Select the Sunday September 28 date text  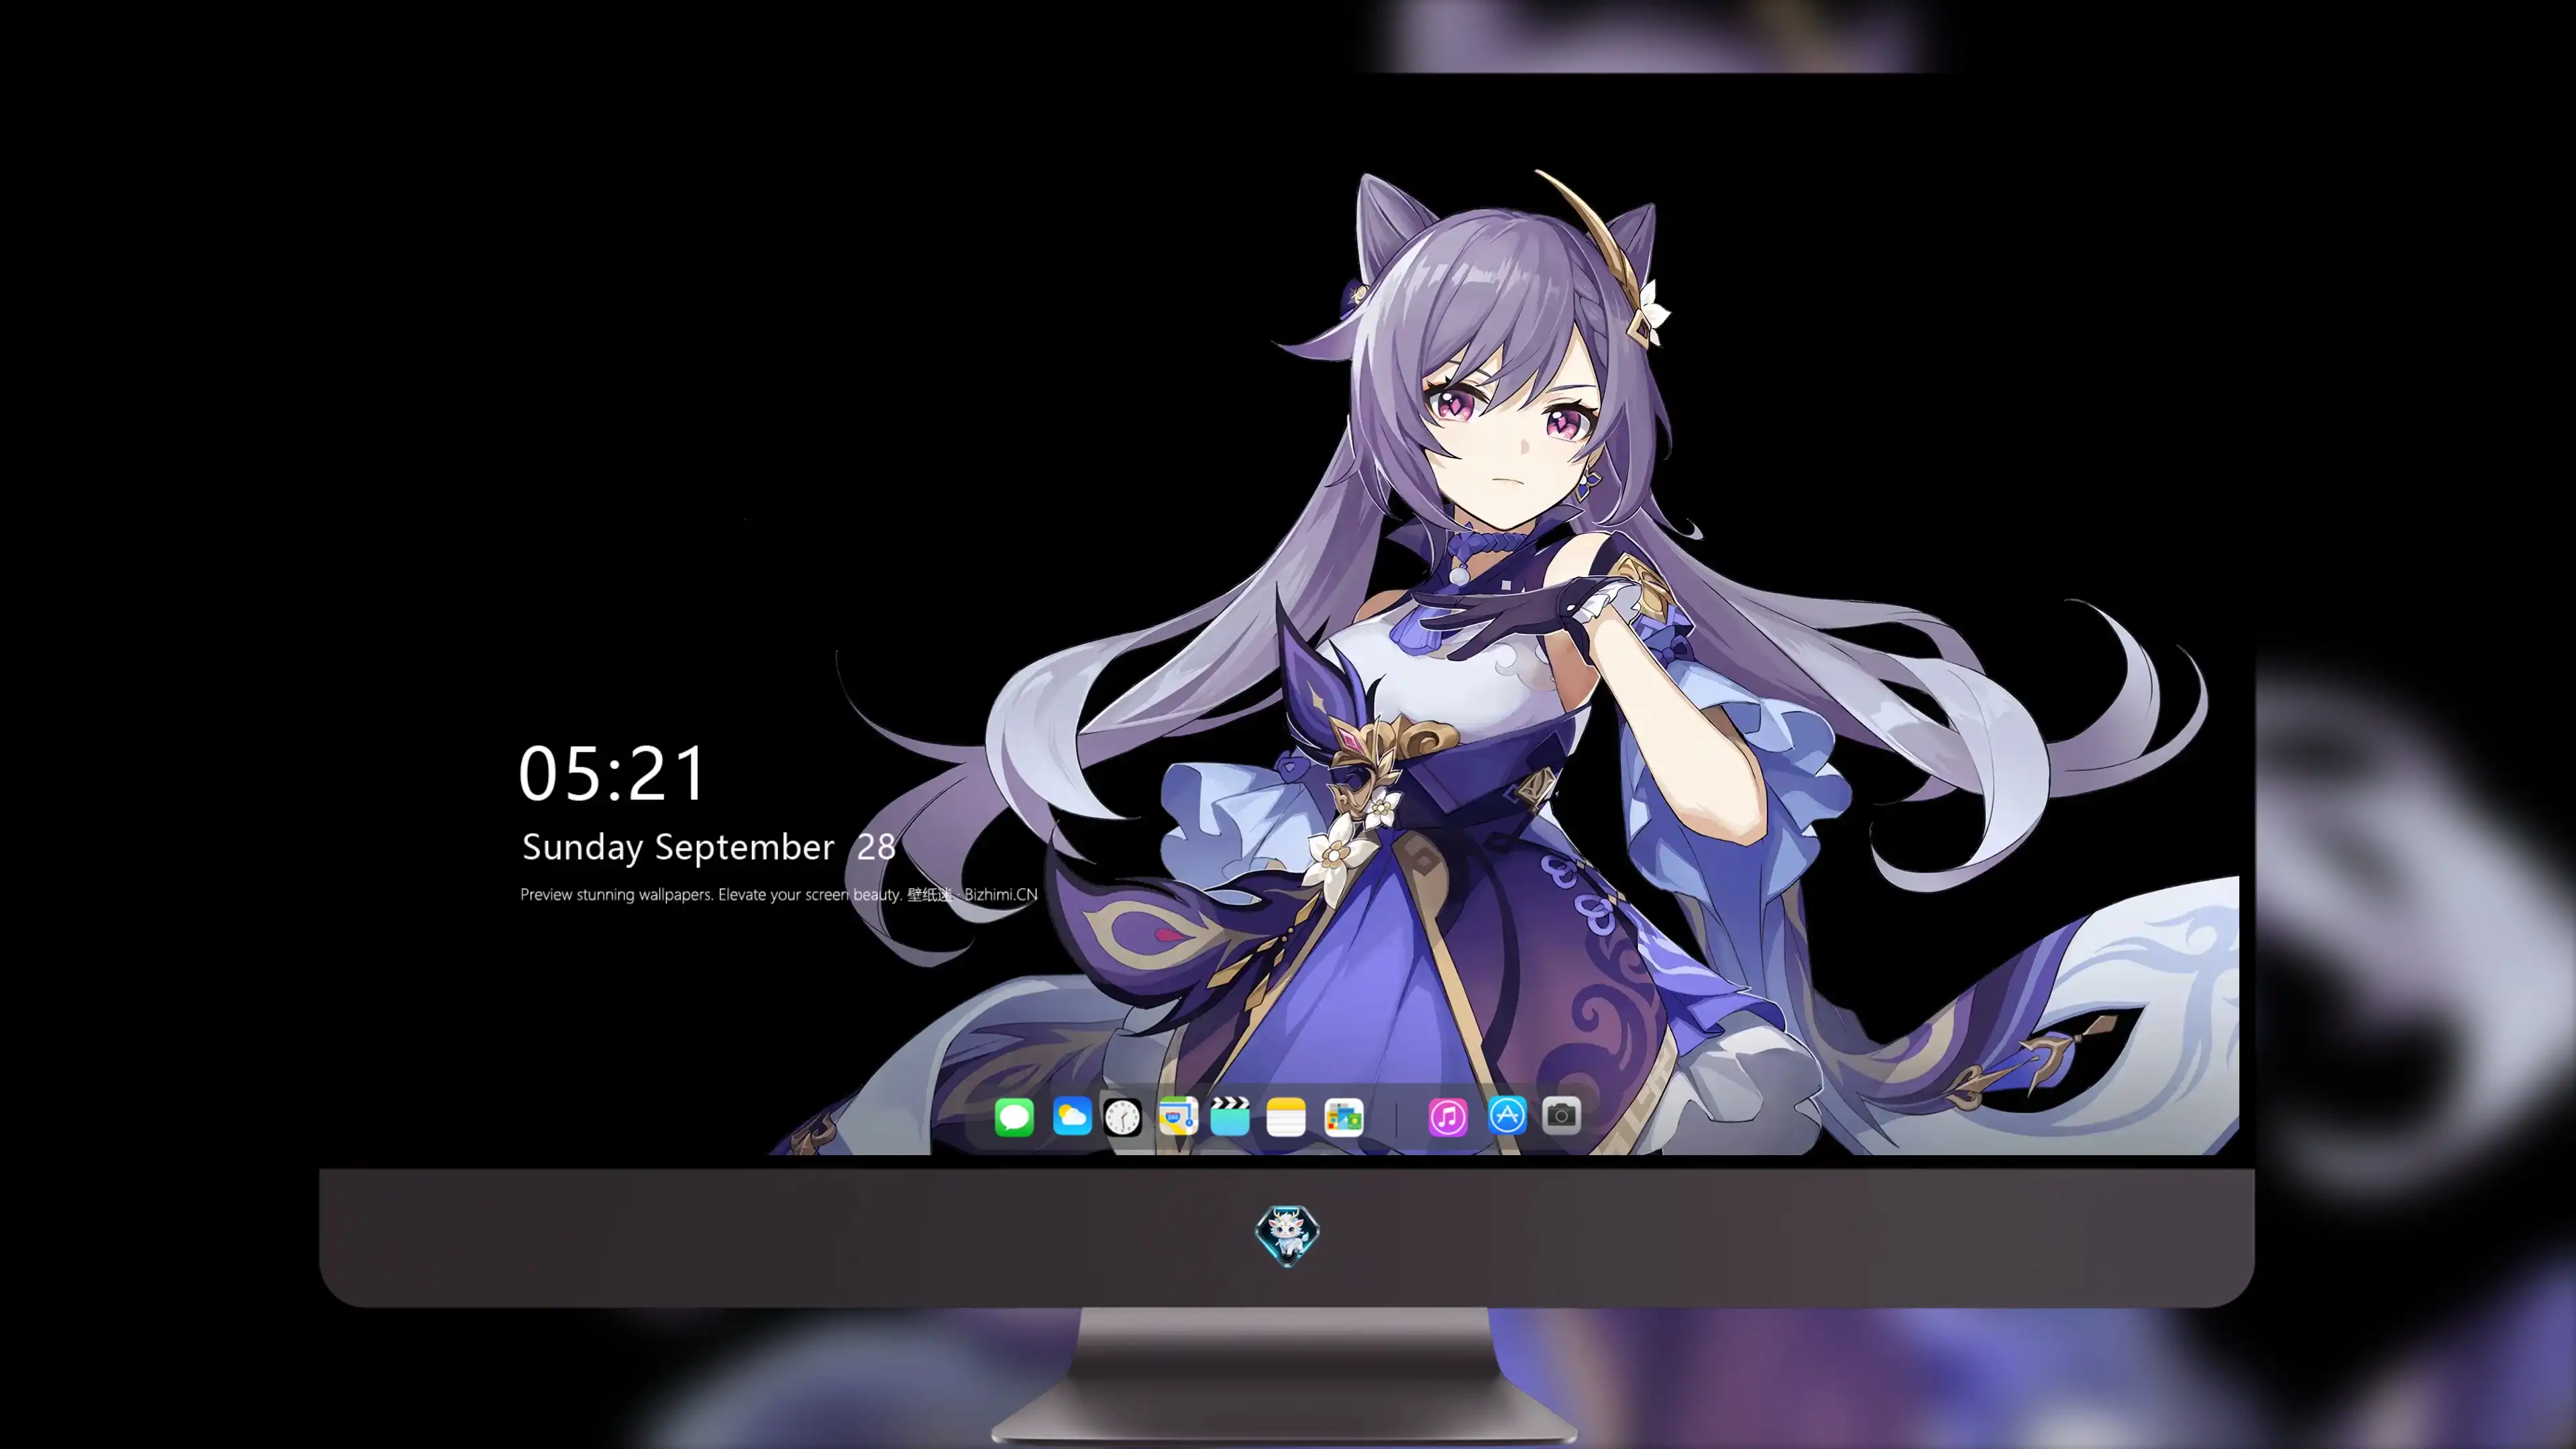point(708,848)
